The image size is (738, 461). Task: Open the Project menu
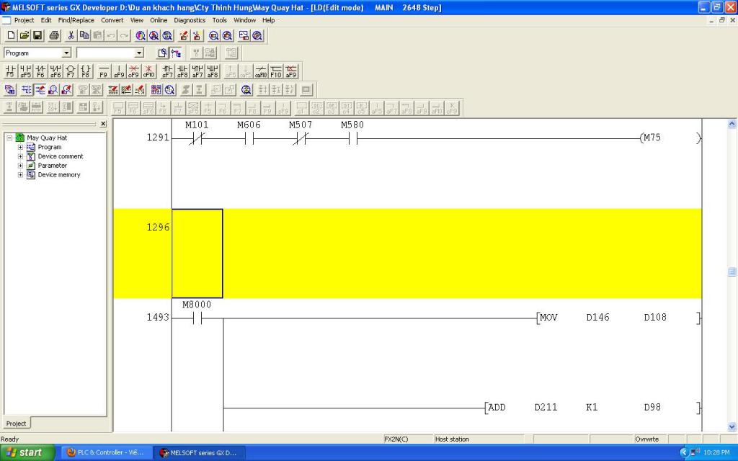point(24,20)
